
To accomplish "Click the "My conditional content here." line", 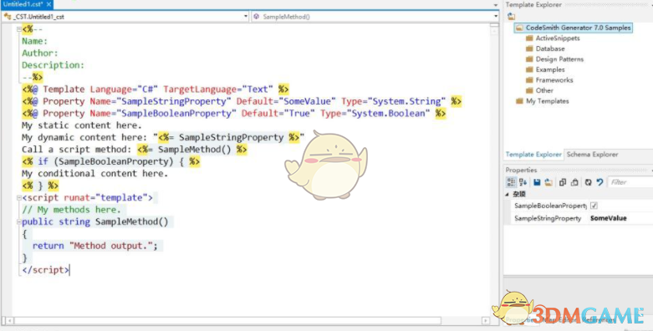I will [x=95, y=174].
